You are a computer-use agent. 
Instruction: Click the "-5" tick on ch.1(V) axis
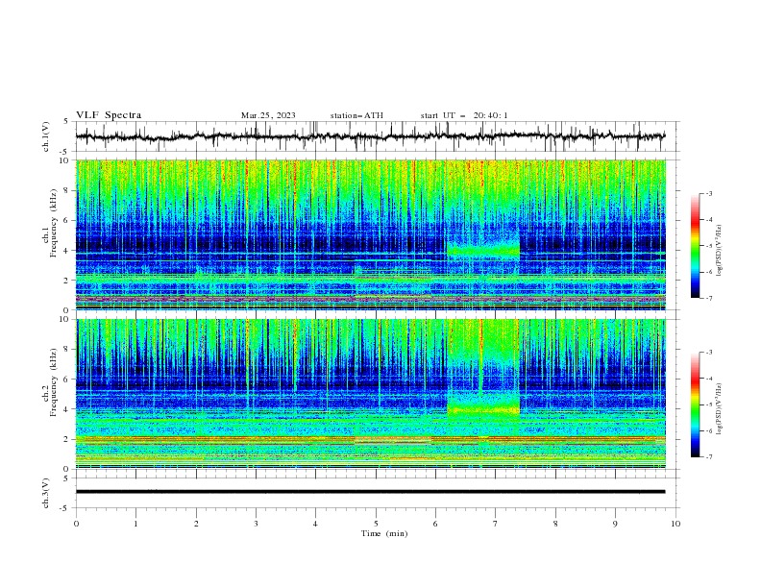(x=65, y=152)
